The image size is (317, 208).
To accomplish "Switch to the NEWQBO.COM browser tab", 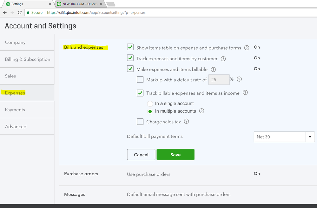I will click(79, 4).
